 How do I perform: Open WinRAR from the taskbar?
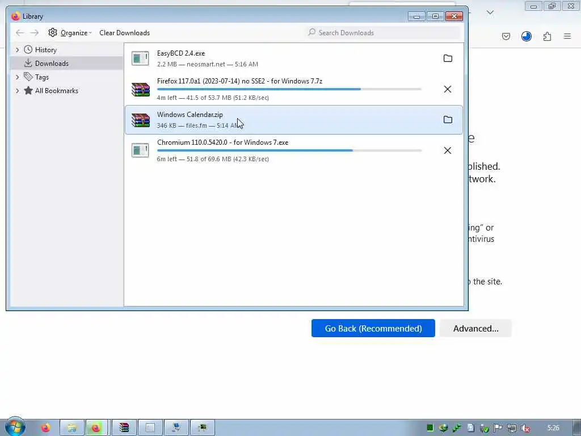[124, 428]
